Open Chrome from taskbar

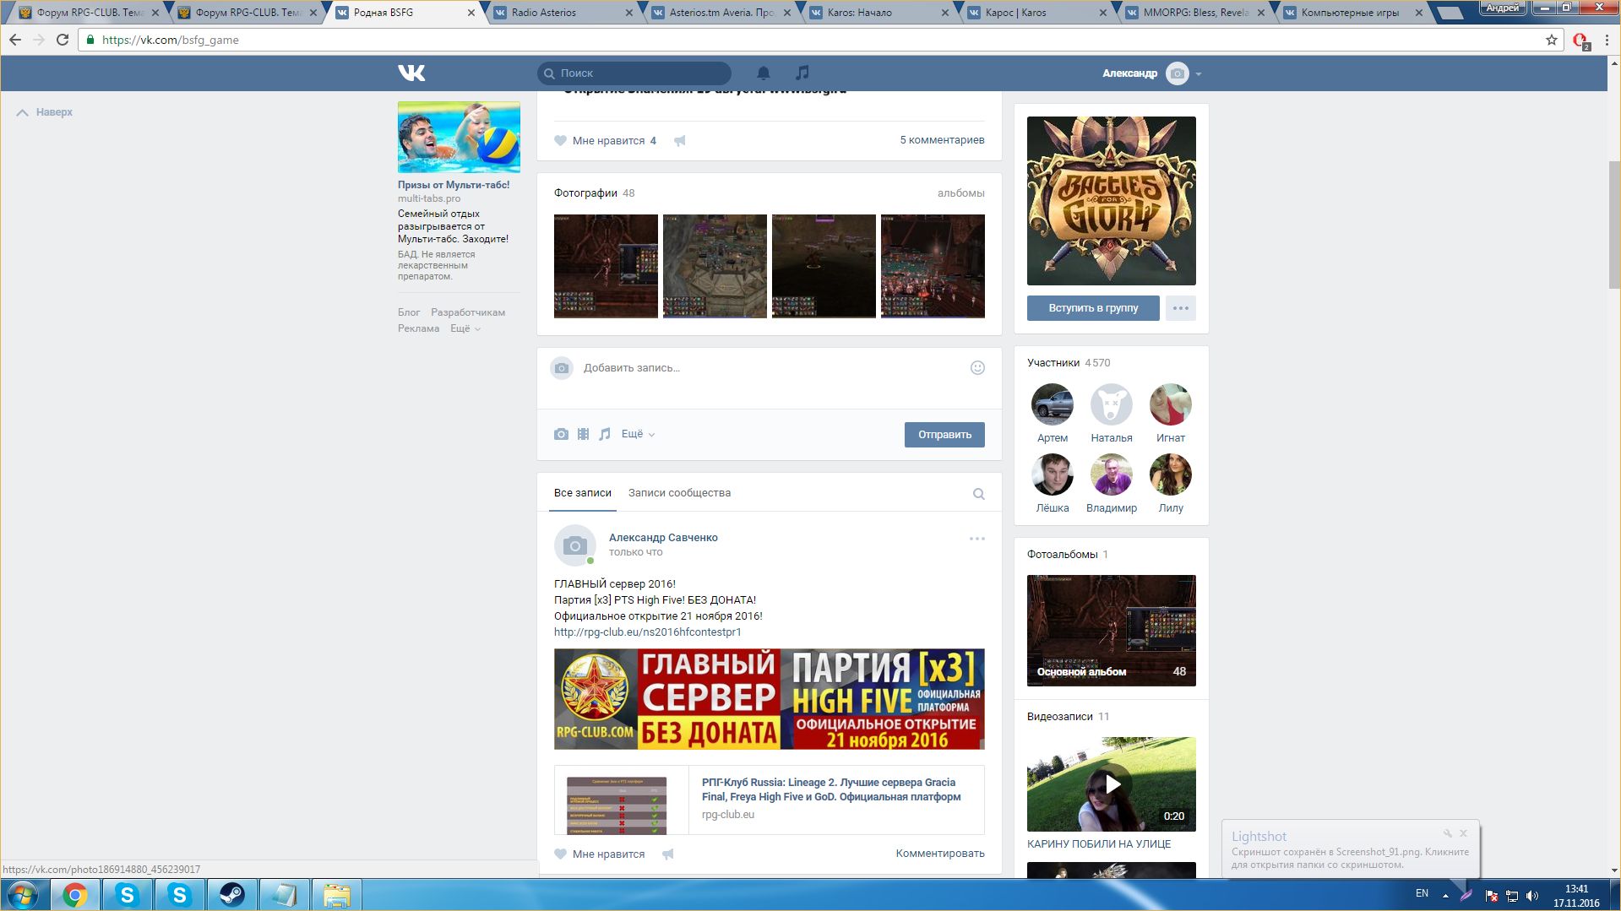(x=75, y=895)
